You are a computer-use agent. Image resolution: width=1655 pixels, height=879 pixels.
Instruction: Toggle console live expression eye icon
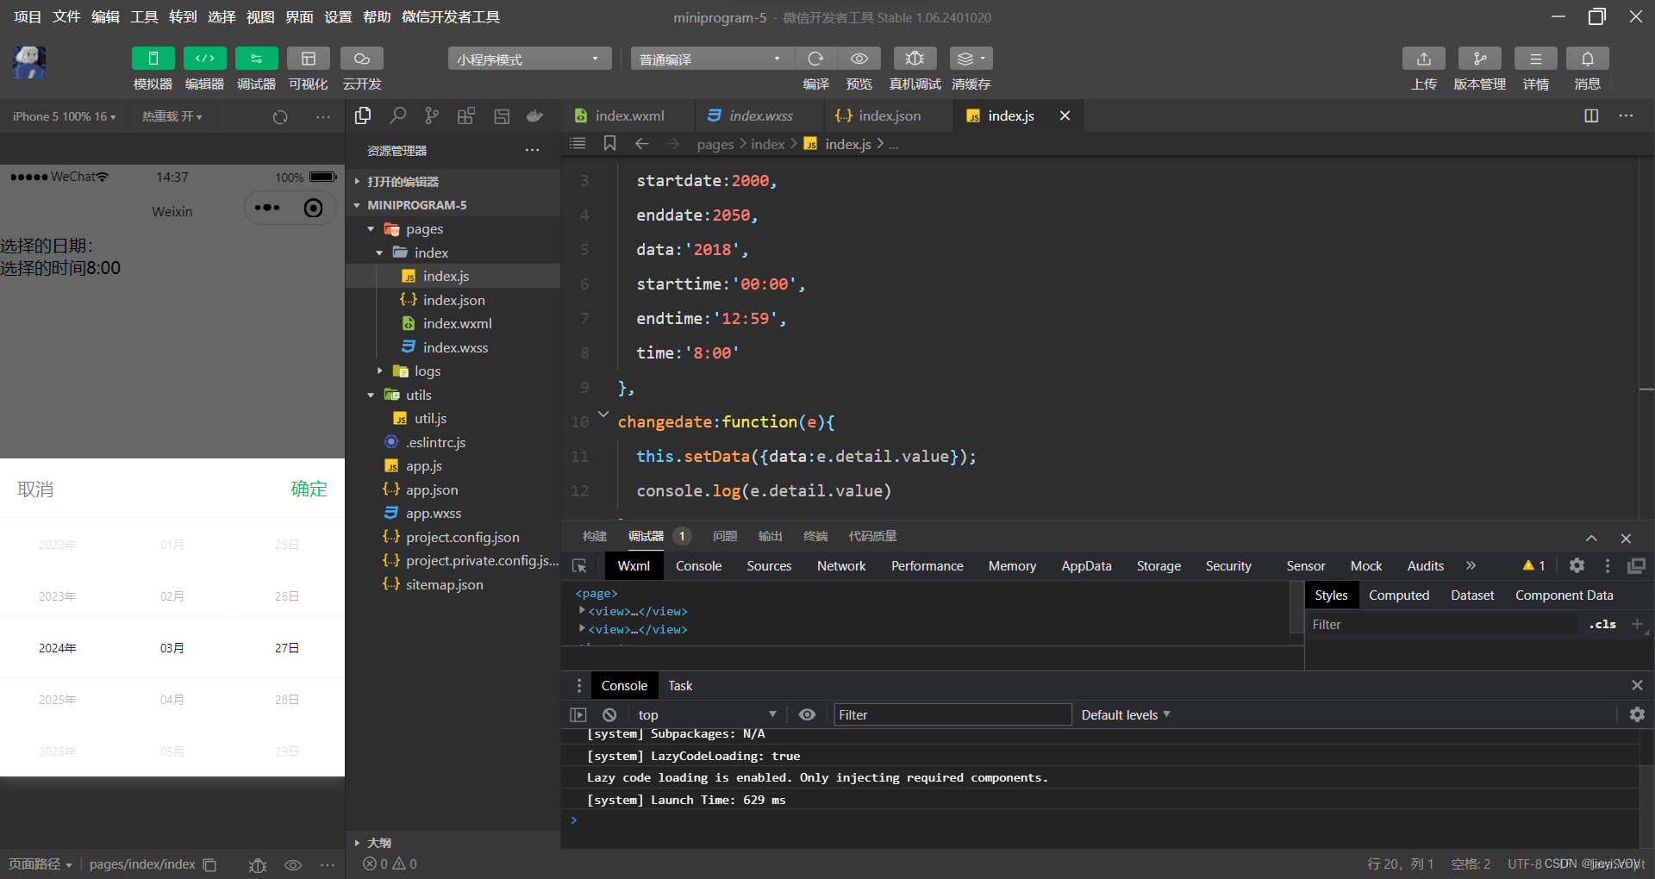tap(807, 714)
